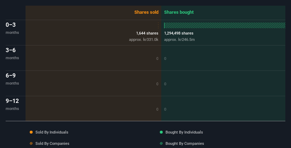Click the orange Sold By Individuals legend dot
291x148 pixels.
[31, 132]
